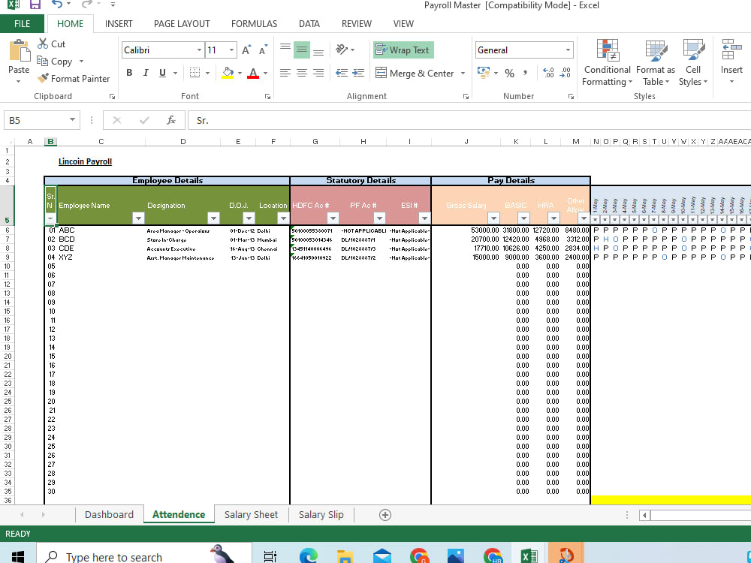Screen dimensions: 751x563
Task: Open the Gross Salary filter dropdown
Action: pos(494,218)
